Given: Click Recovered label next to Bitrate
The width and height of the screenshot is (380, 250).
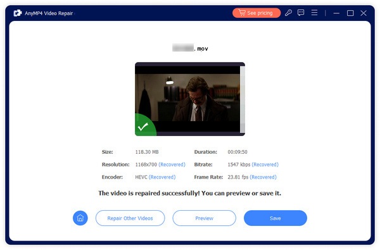Looking at the screenshot, I should pyautogui.click(x=265, y=165).
